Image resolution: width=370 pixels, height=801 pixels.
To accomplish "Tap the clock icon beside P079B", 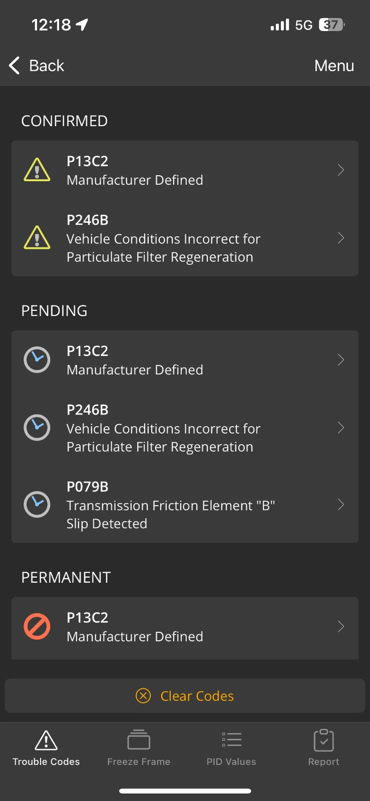I will point(37,505).
